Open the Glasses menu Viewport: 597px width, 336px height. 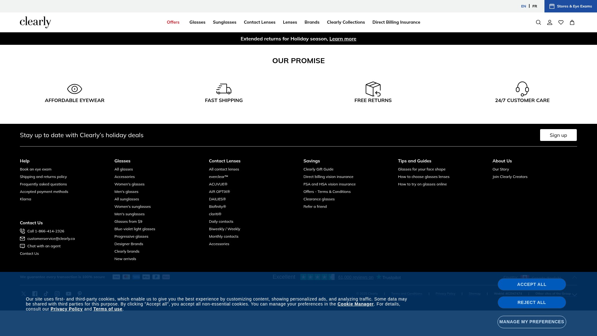click(x=197, y=22)
